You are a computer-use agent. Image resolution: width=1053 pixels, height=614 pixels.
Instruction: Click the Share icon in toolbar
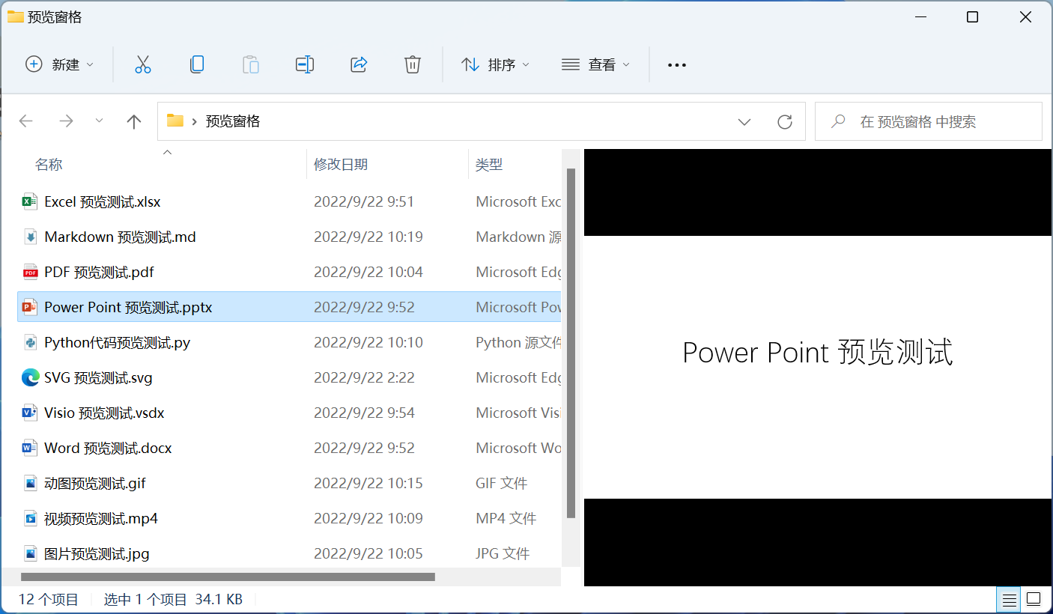(359, 64)
